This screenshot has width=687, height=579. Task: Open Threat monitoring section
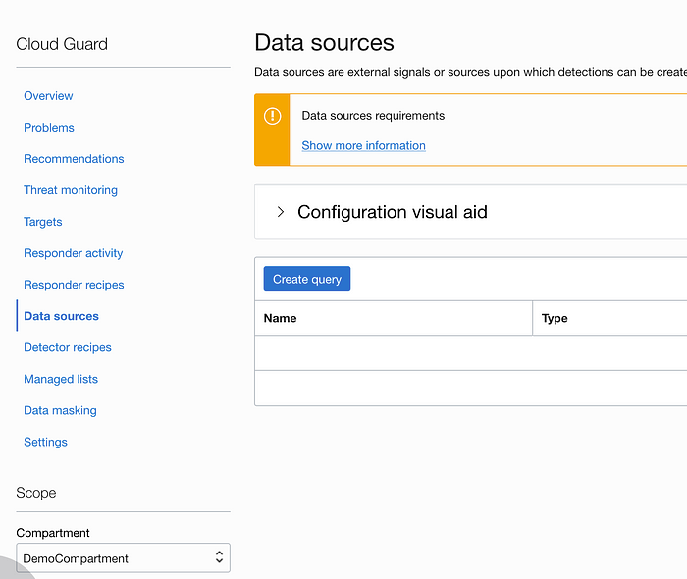click(71, 190)
